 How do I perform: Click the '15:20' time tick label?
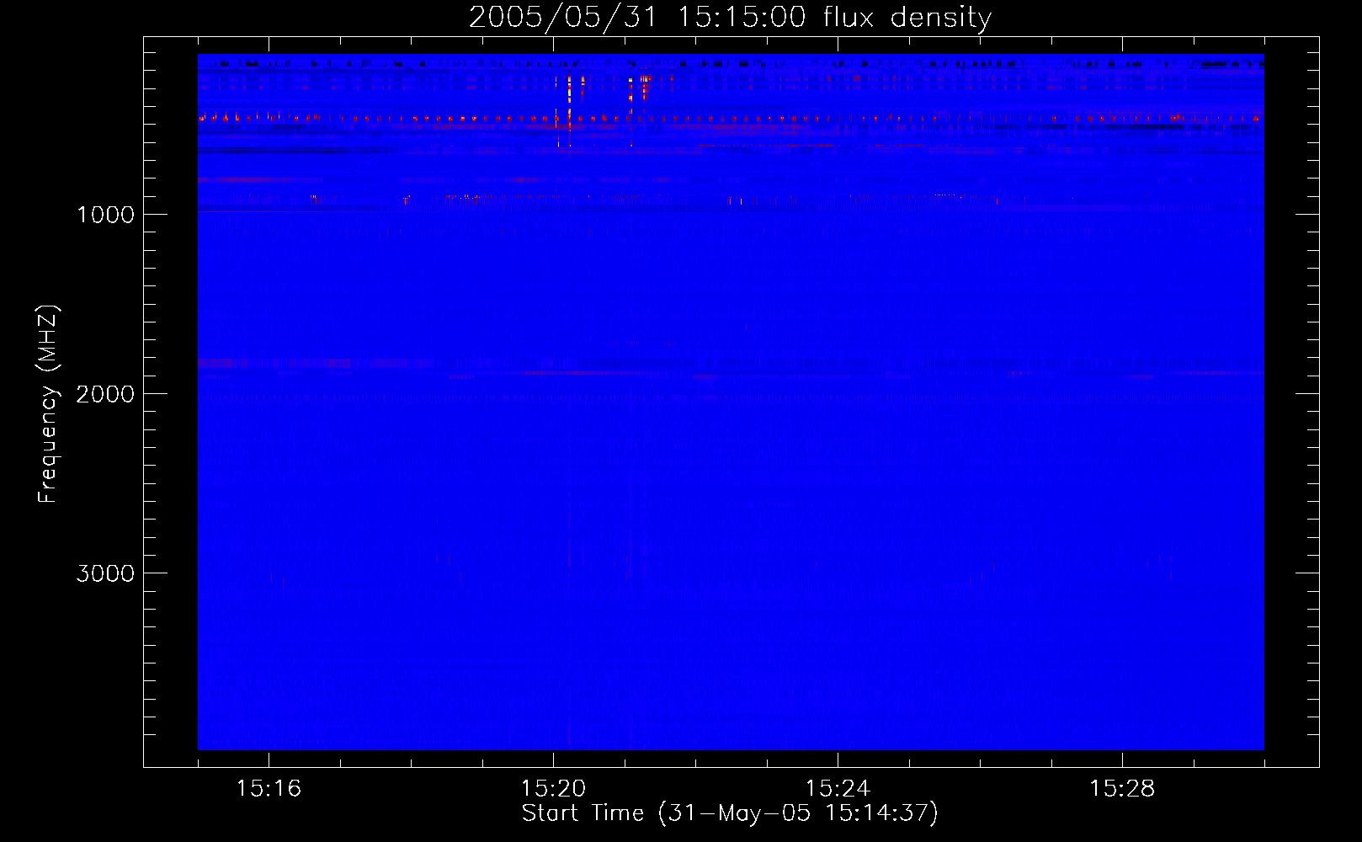coord(553,789)
